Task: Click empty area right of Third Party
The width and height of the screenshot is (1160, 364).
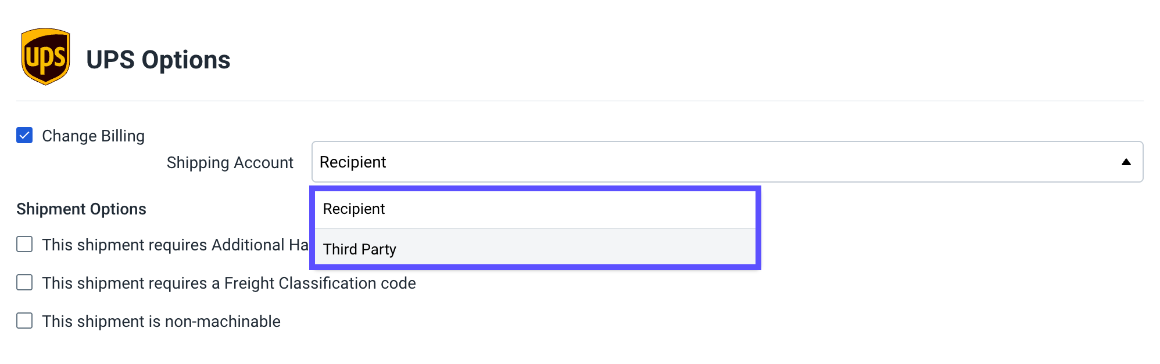Action: 575,249
